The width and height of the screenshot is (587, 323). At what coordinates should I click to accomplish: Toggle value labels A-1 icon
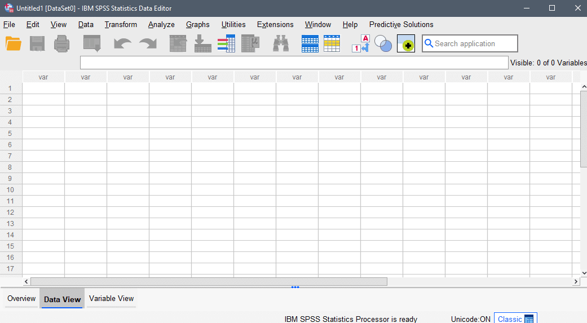pos(361,43)
